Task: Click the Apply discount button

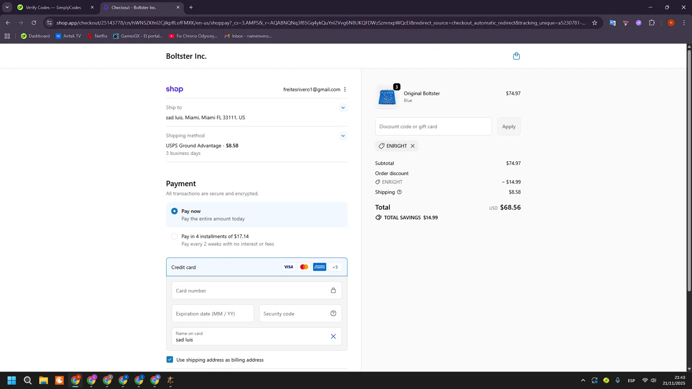Action: 508,126
